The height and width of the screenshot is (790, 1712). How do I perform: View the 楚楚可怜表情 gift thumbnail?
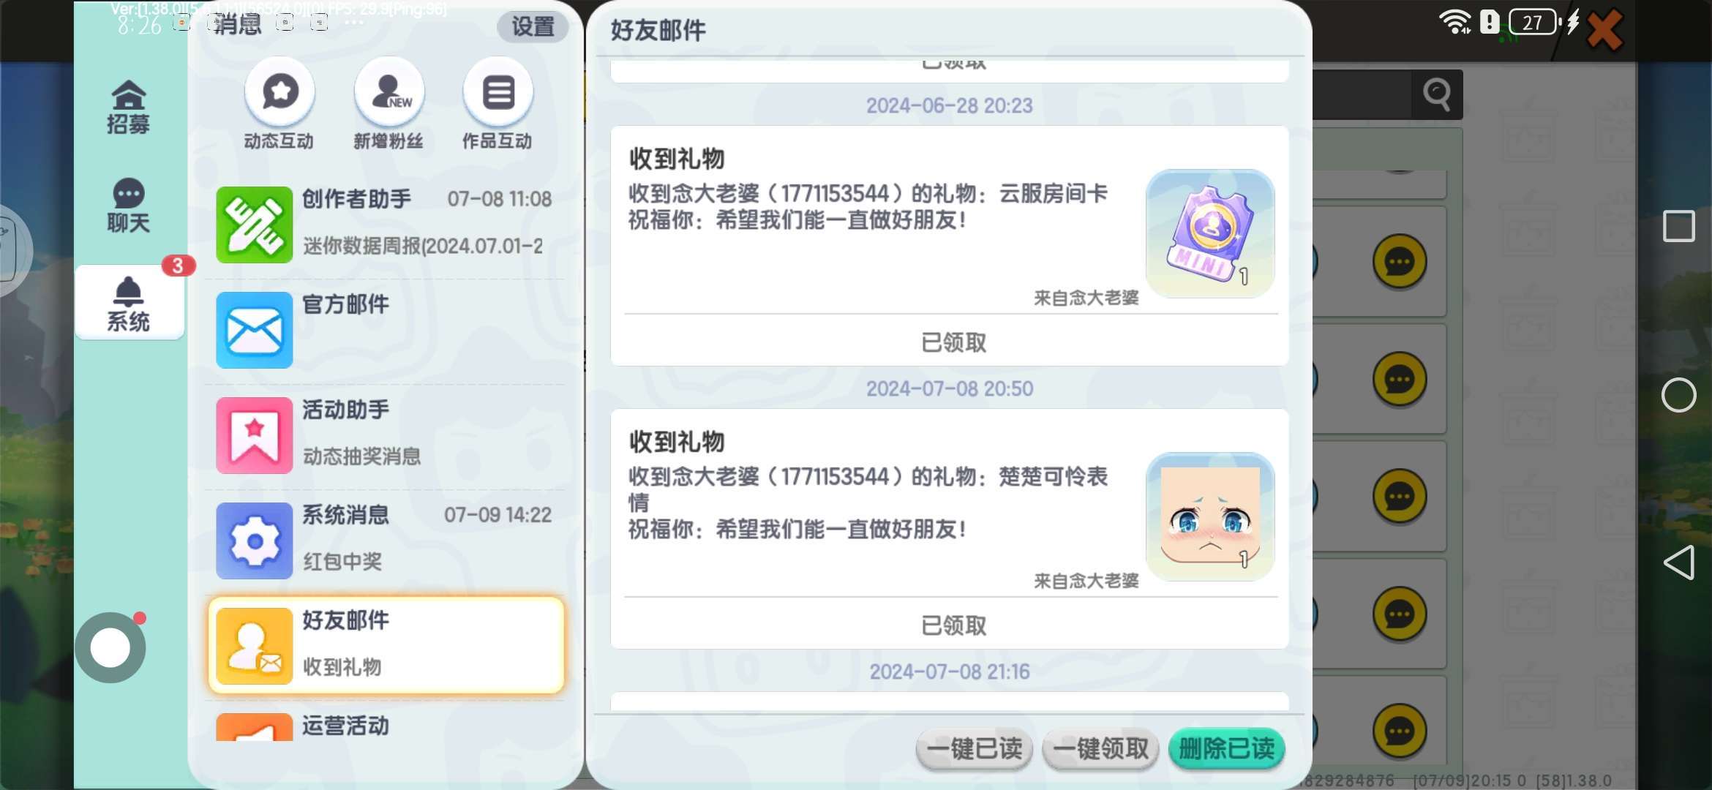(1210, 516)
